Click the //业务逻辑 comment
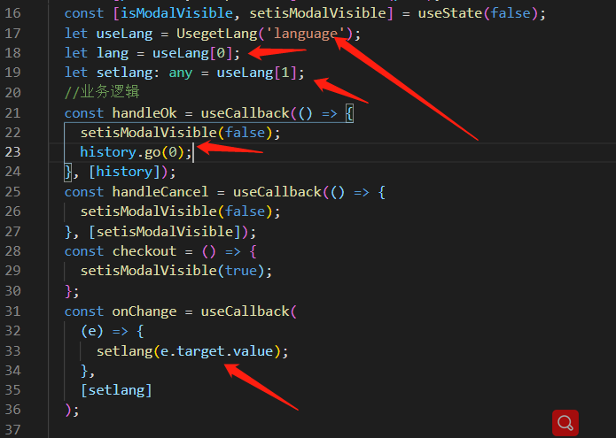Image resolution: width=616 pixels, height=438 pixels. (x=102, y=93)
